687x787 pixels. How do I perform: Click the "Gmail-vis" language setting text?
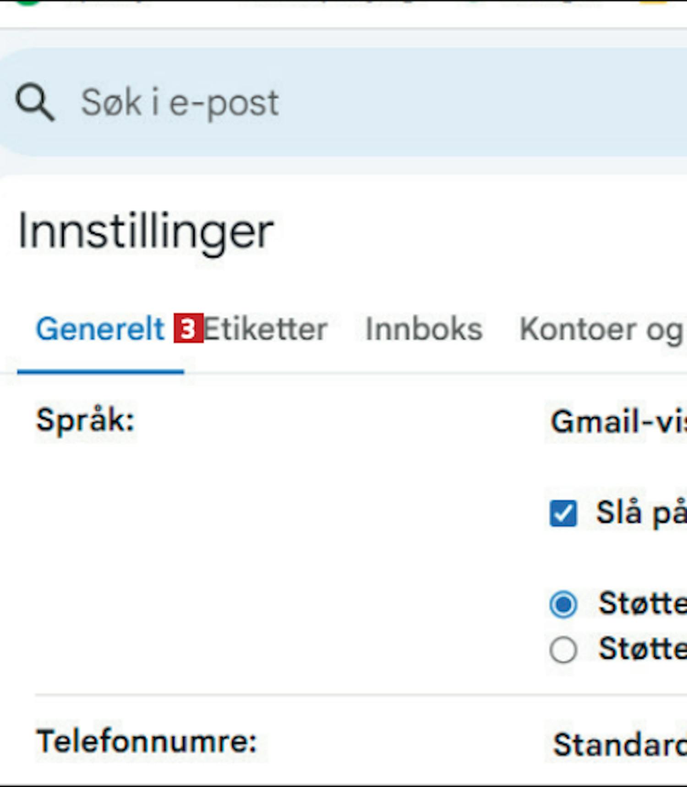(x=619, y=421)
